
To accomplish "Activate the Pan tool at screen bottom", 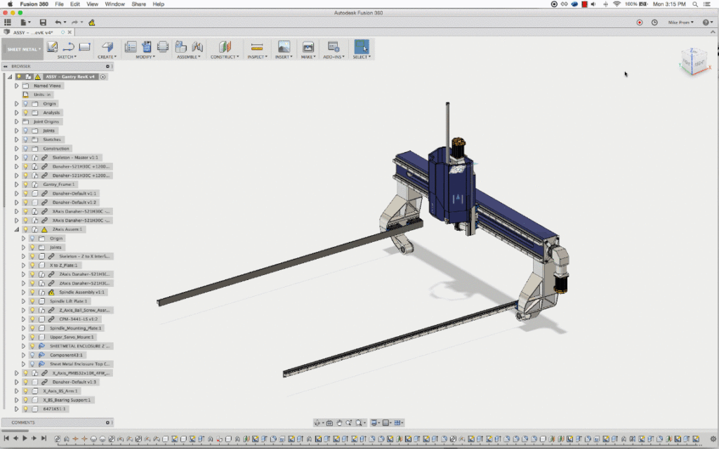I will (340, 423).
